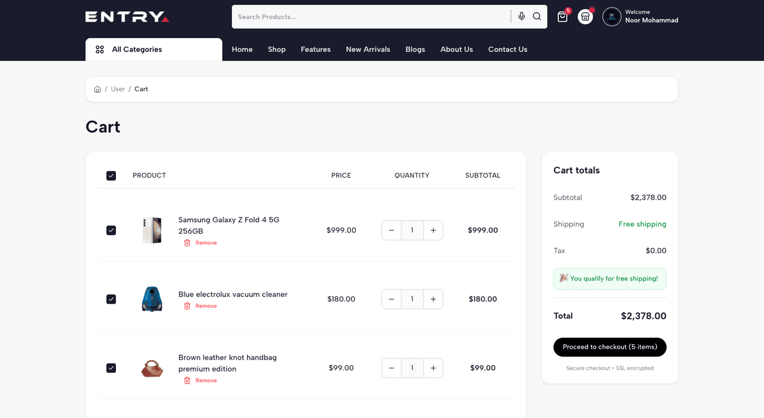Viewport: 764px width, 418px height.
Task: Open the store icon in header
Action: coord(585,17)
